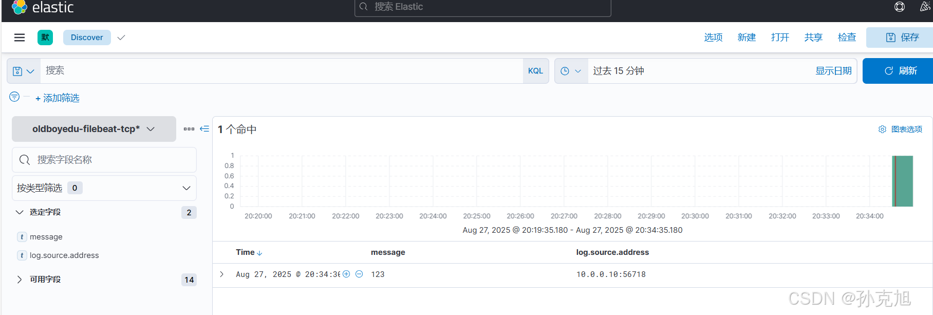Click the 1 个命中 hit count

pos(237,129)
